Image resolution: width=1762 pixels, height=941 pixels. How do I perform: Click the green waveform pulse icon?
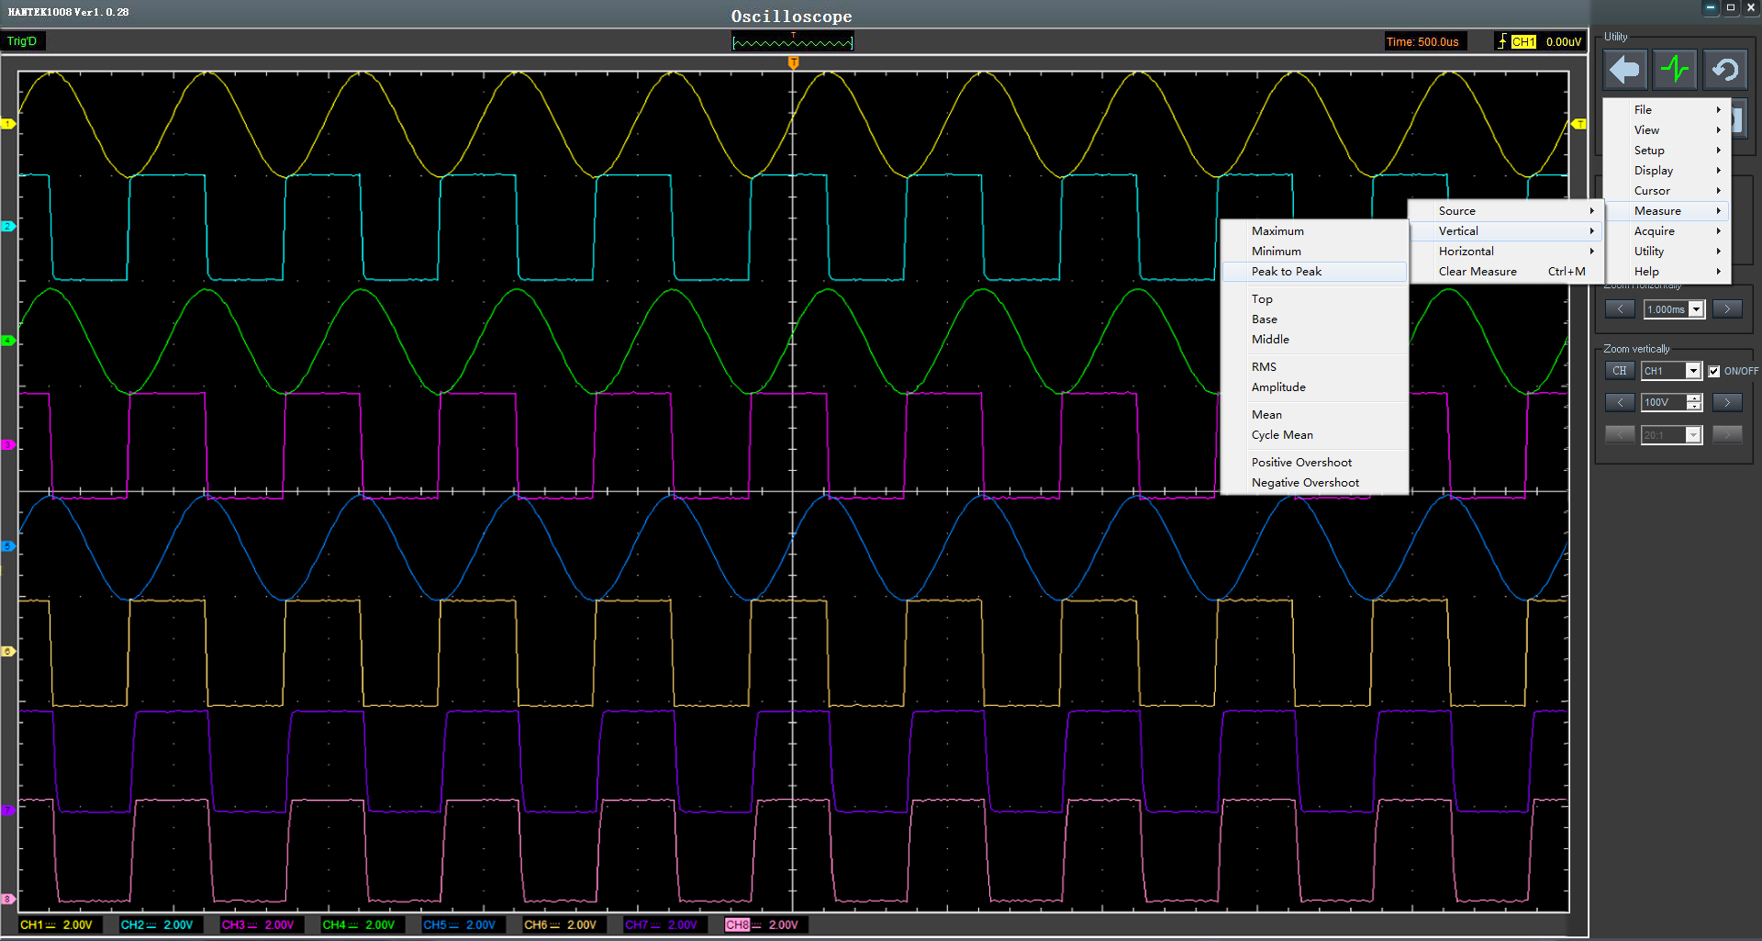point(1675,70)
